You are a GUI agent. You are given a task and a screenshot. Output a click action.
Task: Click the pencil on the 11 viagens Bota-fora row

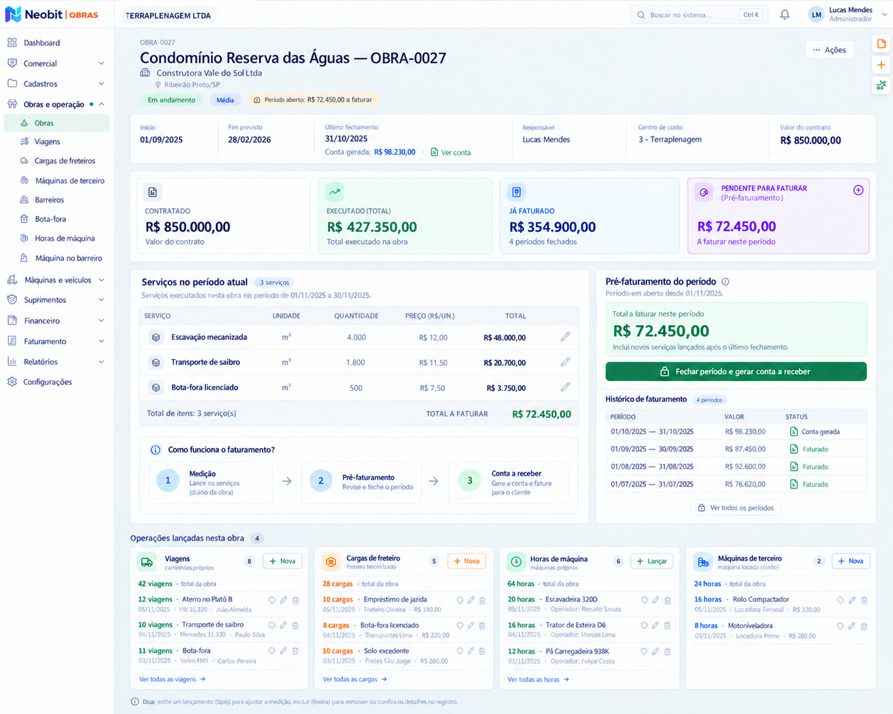pos(284,651)
